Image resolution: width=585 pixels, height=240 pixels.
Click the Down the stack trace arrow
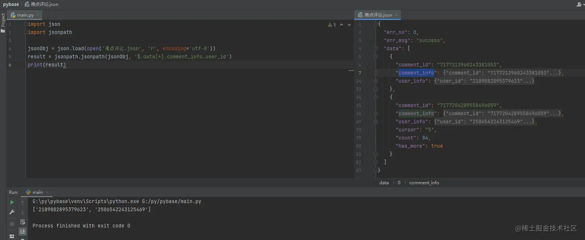[22, 212]
